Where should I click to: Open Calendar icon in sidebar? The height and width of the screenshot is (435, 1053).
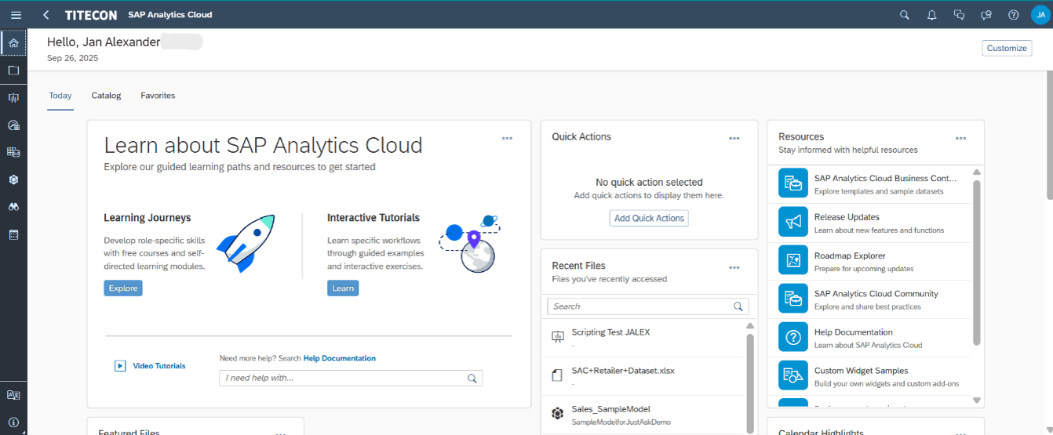pos(13,234)
